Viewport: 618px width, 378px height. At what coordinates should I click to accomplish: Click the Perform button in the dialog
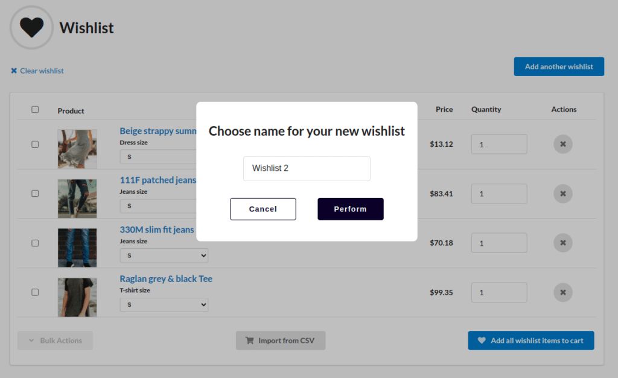pyautogui.click(x=351, y=209)
